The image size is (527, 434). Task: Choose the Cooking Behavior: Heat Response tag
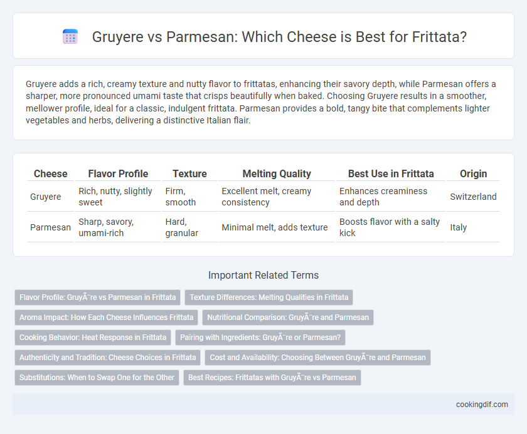[93, 338]
